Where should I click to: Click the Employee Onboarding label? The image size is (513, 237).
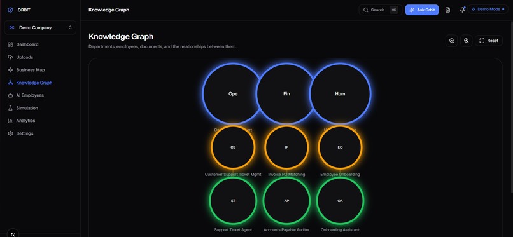click(341, 175)
